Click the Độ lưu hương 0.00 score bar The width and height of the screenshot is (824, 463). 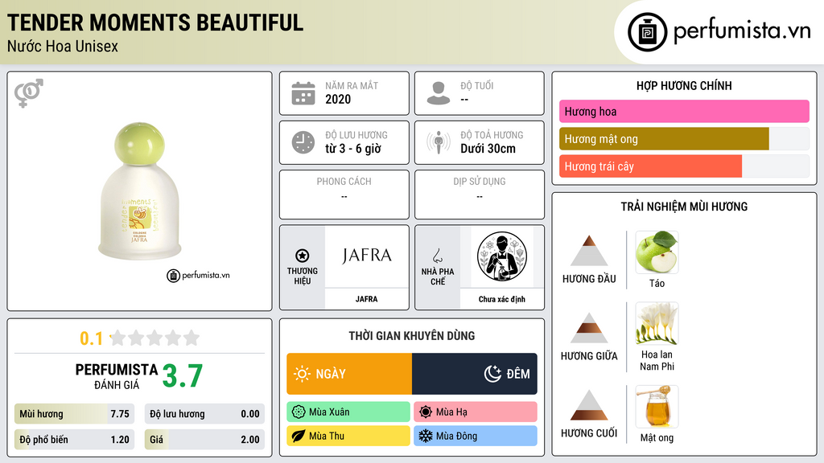204,414
